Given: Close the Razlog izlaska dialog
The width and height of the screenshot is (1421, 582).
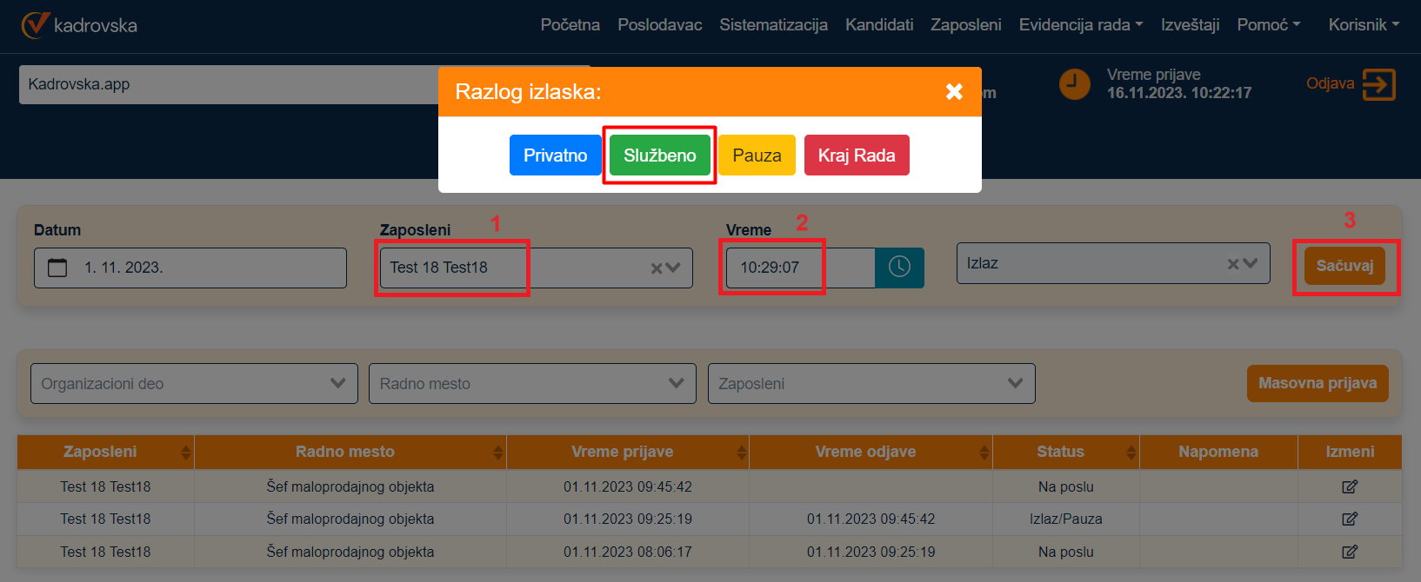Looking at the screenshot, I should point(954,92).
